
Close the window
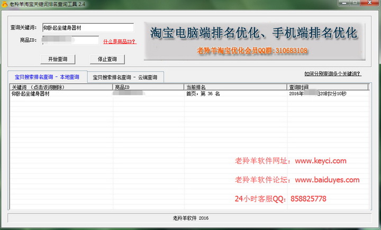[x=369, y=3]
